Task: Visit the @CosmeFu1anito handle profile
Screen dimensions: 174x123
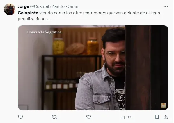Action: coord(47,6)
